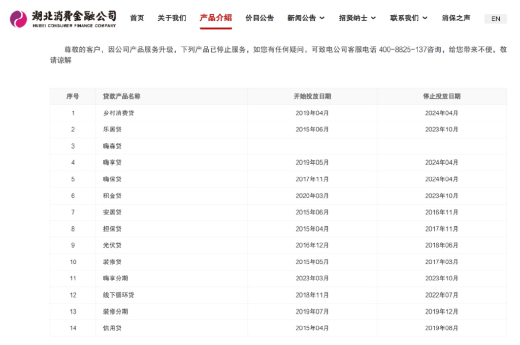The image size is (520, 345).
Task: Click stop date 2023年10月 of 乐居贷
Action: [x=442, y=130]
